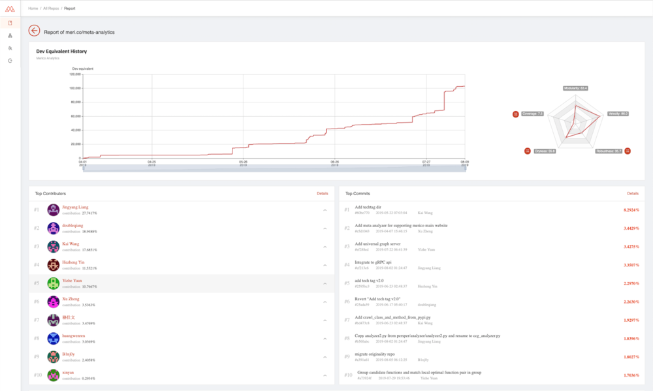Image resolution: width=653 pixels, height=391 pixels.
Task: Click the red icon beside Coverage label
Action: [x=516, y=114]
